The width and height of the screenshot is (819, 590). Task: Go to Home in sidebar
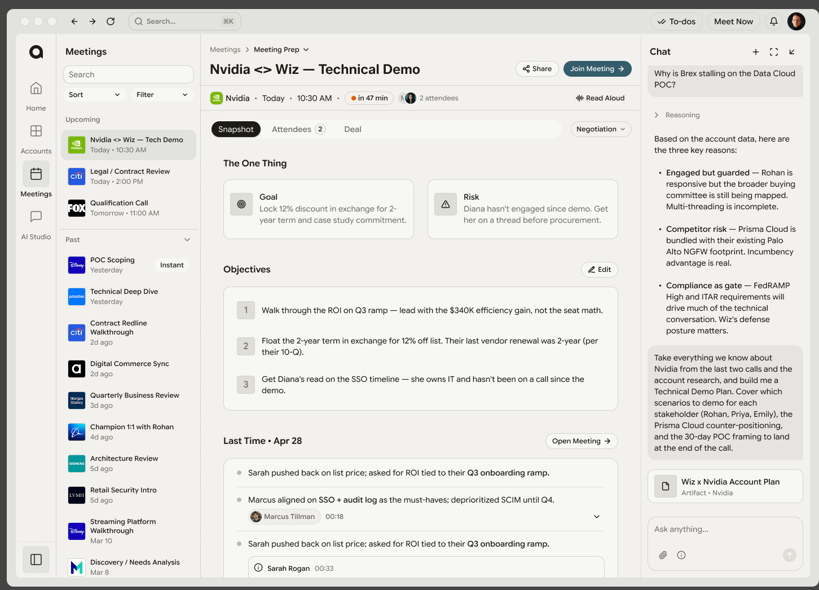point(36,96)
